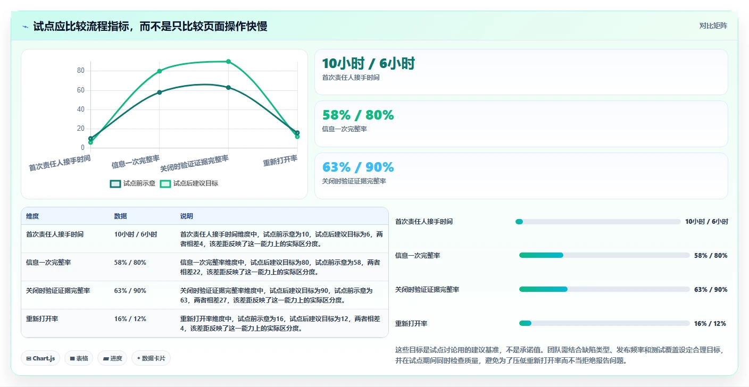Click the 10小时 / 6小时 table cell

coord(136,234)
